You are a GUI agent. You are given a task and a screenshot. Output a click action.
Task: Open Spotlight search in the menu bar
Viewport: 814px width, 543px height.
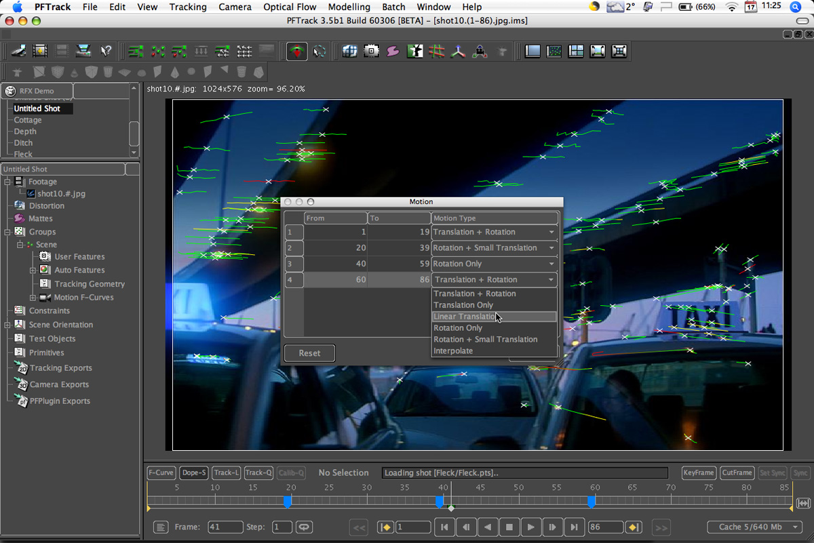pos(795,7)
